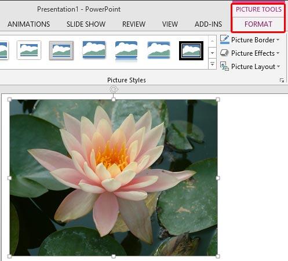Viewport: 288px width, 261px height.
Task: Move to previous row of picture styles
Action: pyautogui.click(x=212, y=41)
